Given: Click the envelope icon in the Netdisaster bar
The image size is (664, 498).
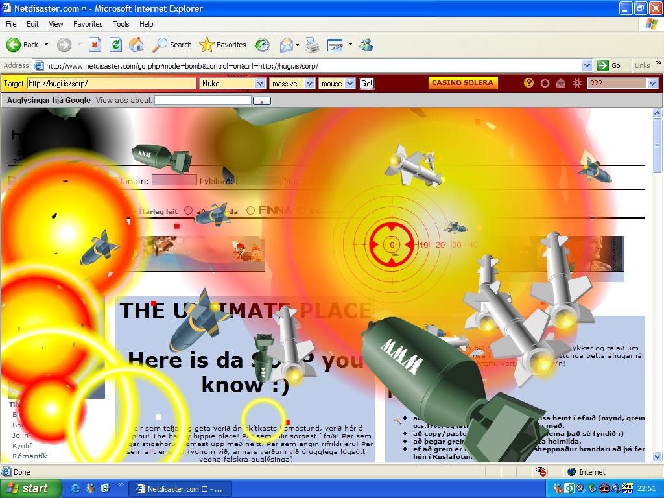Looking at the screenshot, I should click(x=561, y=83).
